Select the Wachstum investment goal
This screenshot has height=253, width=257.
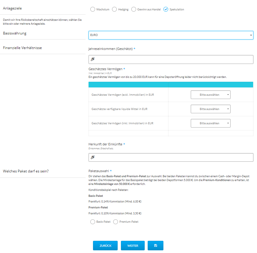92,10
